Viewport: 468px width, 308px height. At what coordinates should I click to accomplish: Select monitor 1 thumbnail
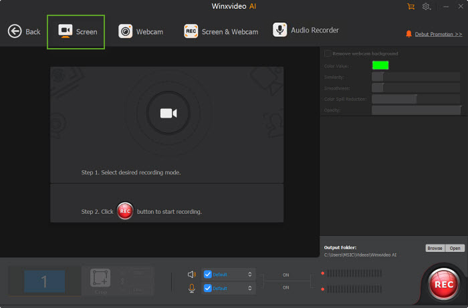pos(45,281)
